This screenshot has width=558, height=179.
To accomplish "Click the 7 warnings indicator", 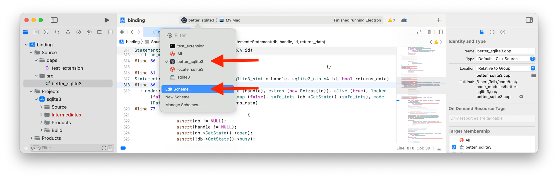I will pos(392,20).
